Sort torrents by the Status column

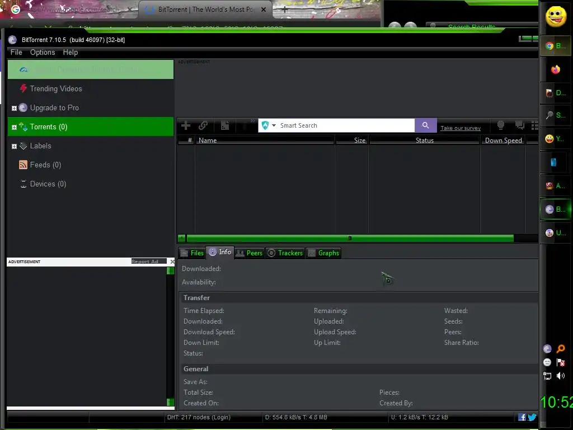coord(424,141)
